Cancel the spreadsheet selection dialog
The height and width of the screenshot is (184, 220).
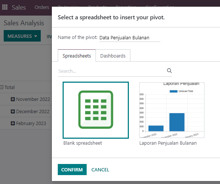pos(100,170)
